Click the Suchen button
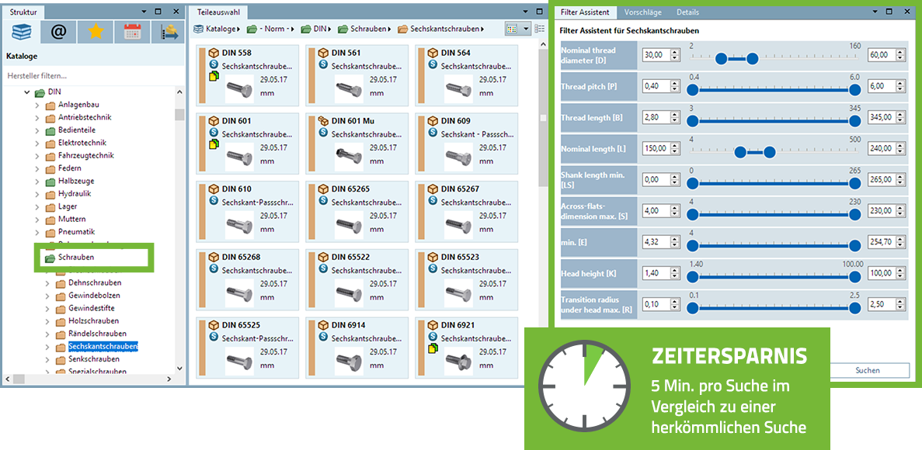922x450 pixels. point(868,370)
